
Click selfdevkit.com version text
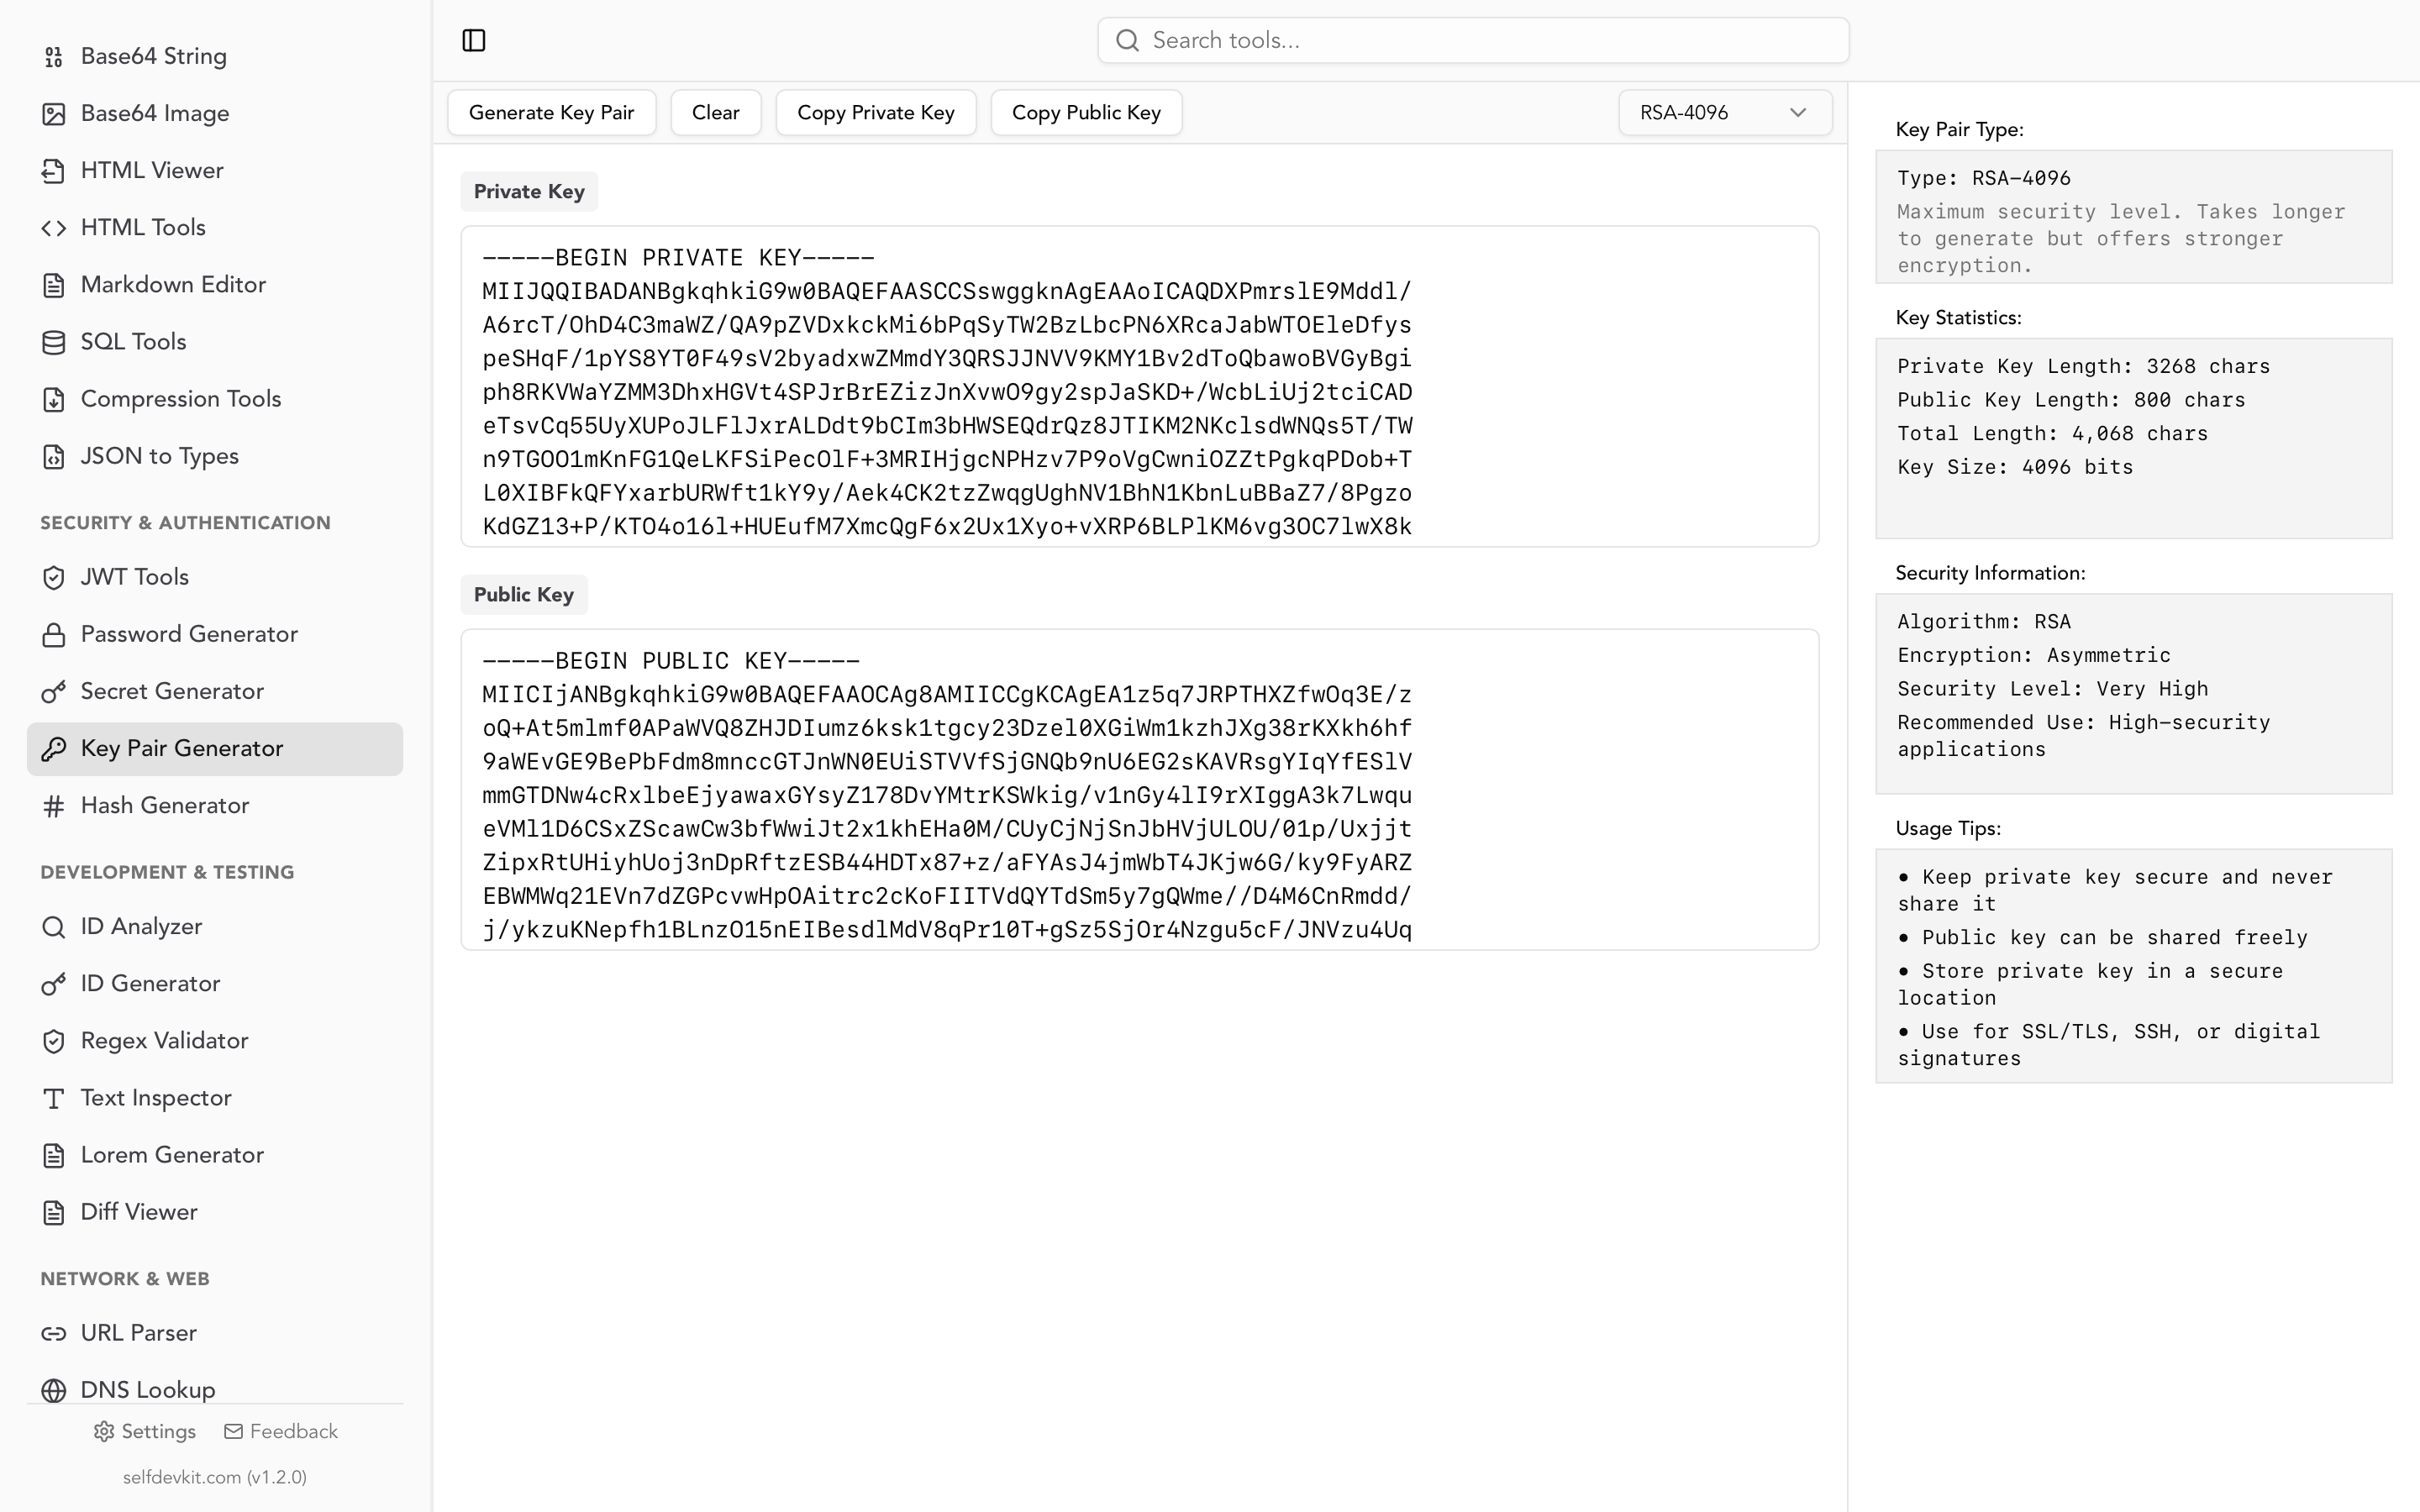tap(215, 1477)
